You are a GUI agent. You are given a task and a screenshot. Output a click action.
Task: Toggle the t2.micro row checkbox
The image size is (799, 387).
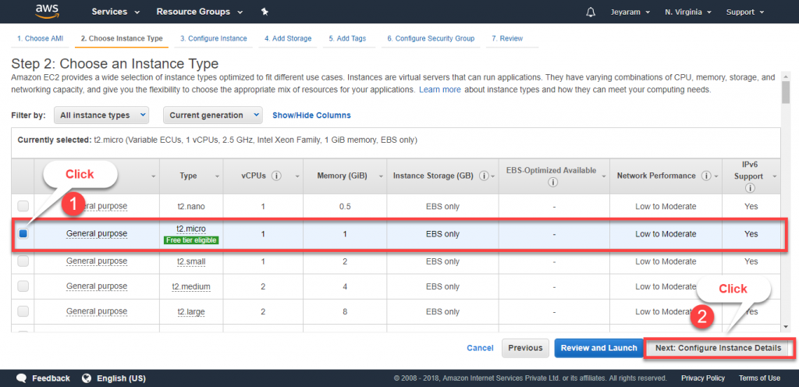click(x=23, y=234)
